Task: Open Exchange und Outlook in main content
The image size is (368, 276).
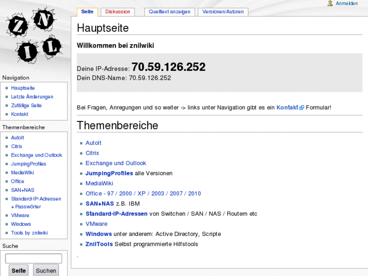Action: (x=116, y=163)
